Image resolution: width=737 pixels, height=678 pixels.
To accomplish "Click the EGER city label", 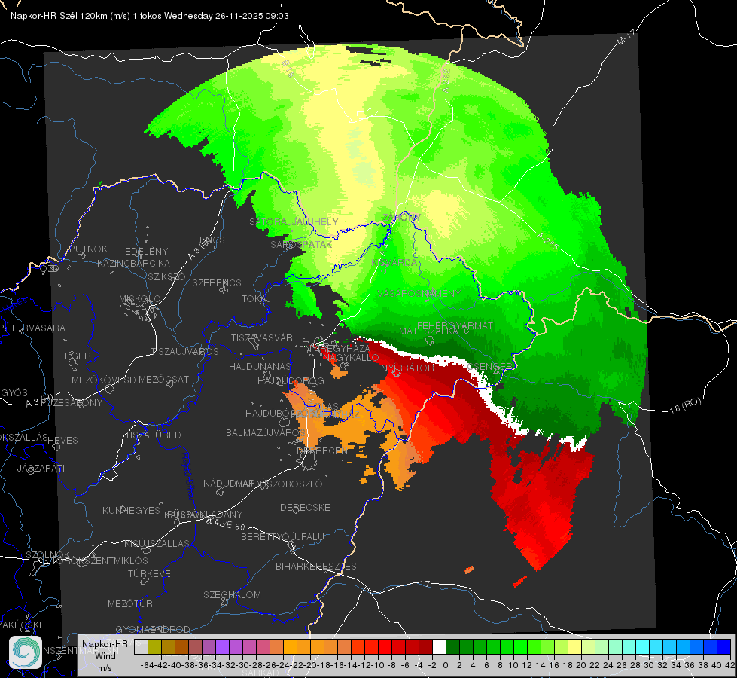I will coord(78,356).
